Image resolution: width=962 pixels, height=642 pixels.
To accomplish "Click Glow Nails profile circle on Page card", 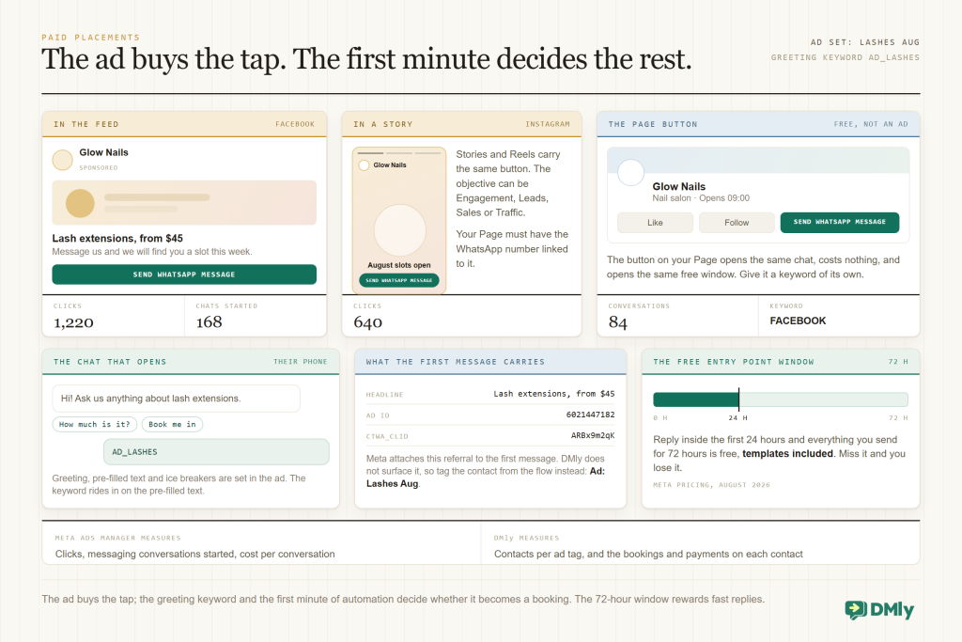I will 630,172.
